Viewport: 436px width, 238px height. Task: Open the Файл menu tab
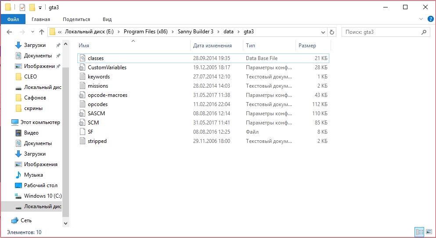(13, 19)
